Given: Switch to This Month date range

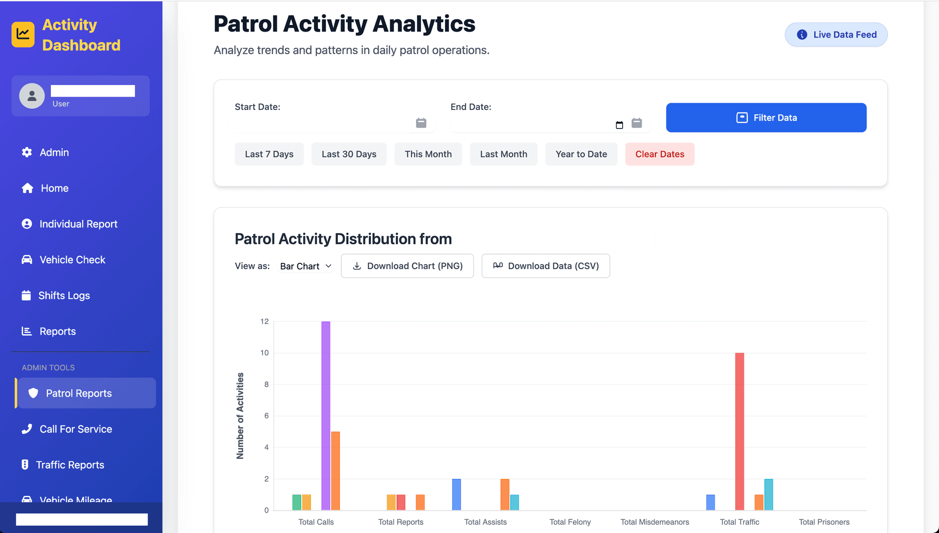Looking at the screenshot, I should click(428, 154).
